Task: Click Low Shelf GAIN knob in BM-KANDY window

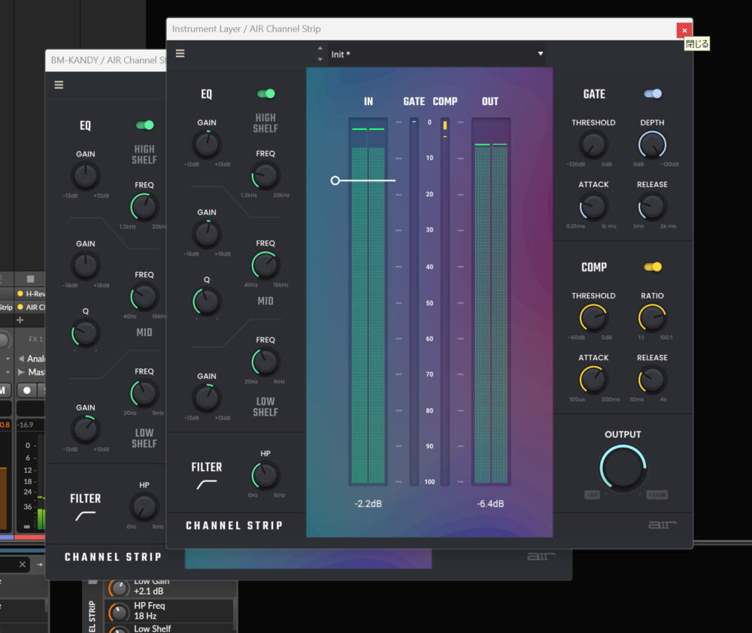Action: 86,430
